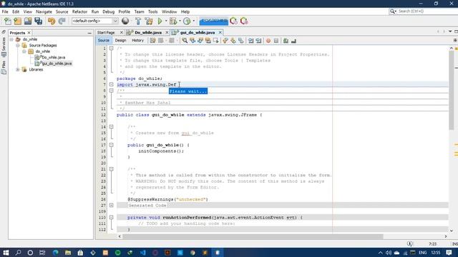Click the Comment editor toolbar icon
The image size is (458, 257).
pyautogui.click(x=286, y=41)
